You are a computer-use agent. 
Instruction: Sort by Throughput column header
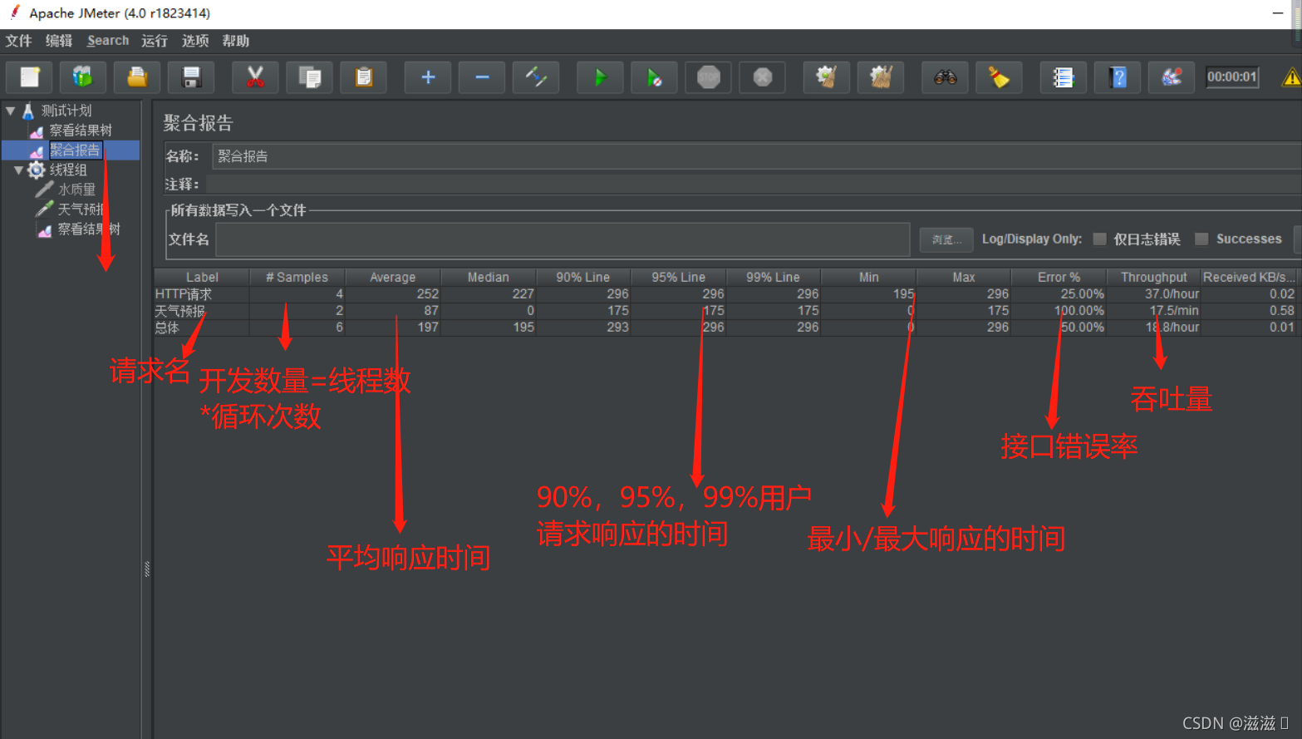click(1153, 277)
